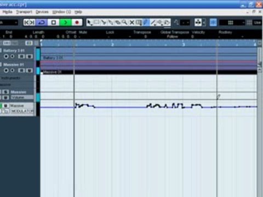
Task: Go to the next marker in transport
Action: pyautogui.click(x=32, y=22)
